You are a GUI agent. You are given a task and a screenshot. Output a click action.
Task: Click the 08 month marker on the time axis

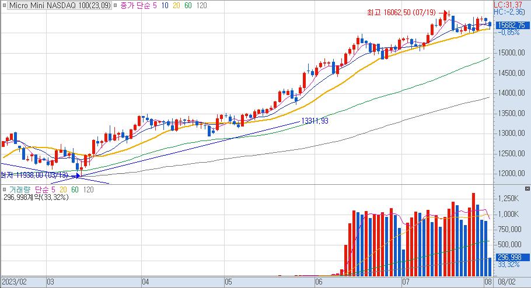pyautogui.click(x=488, y=282)
